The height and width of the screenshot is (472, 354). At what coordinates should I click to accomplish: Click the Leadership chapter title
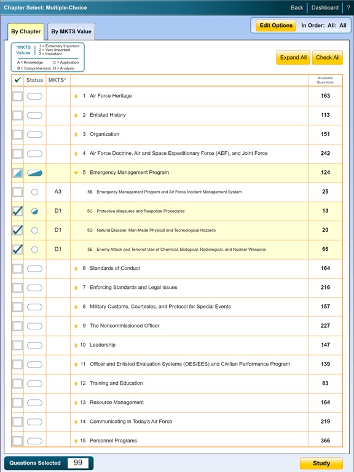pos(103,345)
